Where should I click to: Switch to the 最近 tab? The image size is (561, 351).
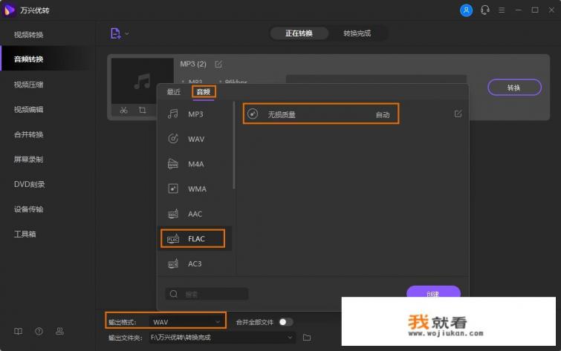173,92
